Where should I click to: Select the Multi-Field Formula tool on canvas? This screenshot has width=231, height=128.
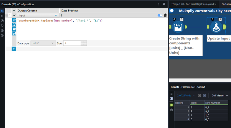click(178, 27)
